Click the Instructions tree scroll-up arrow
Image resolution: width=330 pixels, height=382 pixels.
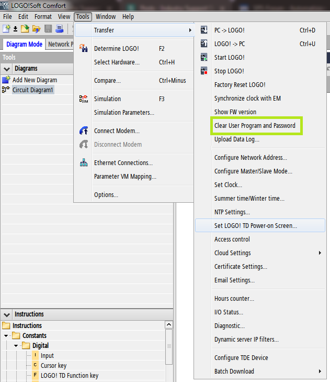(x=169, y=324)
